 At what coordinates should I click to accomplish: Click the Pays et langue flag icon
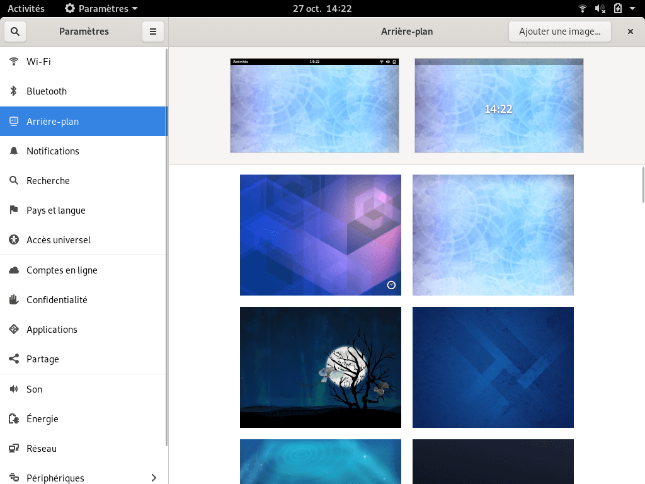pyautogui.click(x=14, y=210)
